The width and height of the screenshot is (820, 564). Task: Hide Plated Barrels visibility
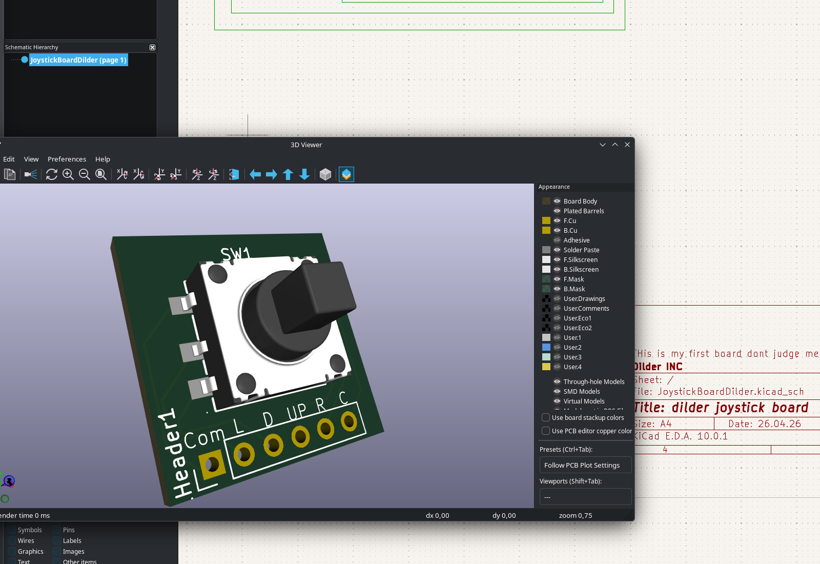click(x=557, y=211)
